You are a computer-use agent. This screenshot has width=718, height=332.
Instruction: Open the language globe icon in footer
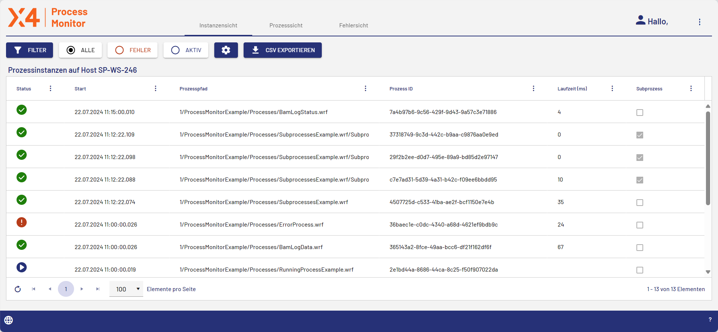click(x=9, y=320)
